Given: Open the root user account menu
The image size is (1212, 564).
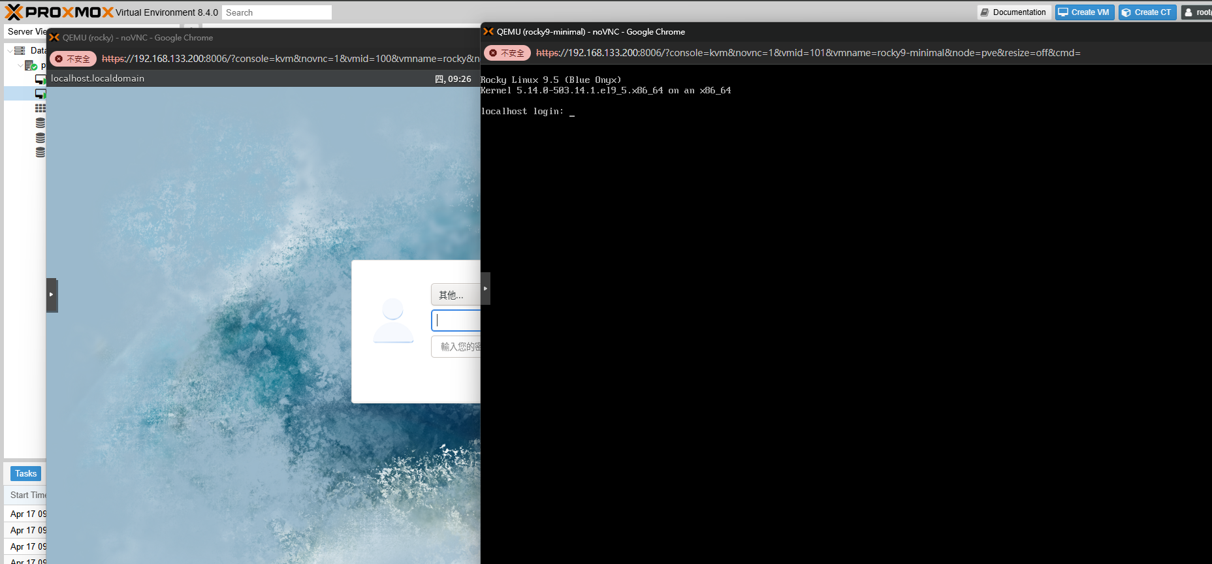Looking at the screenshot, I should point(1198,12).
